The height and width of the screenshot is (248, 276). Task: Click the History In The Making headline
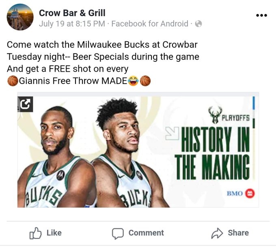pos(212,153)
